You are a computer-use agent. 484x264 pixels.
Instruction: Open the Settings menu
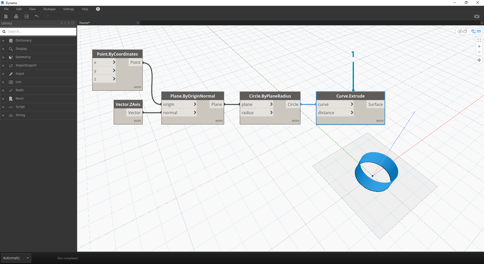[x=69, y=9]
